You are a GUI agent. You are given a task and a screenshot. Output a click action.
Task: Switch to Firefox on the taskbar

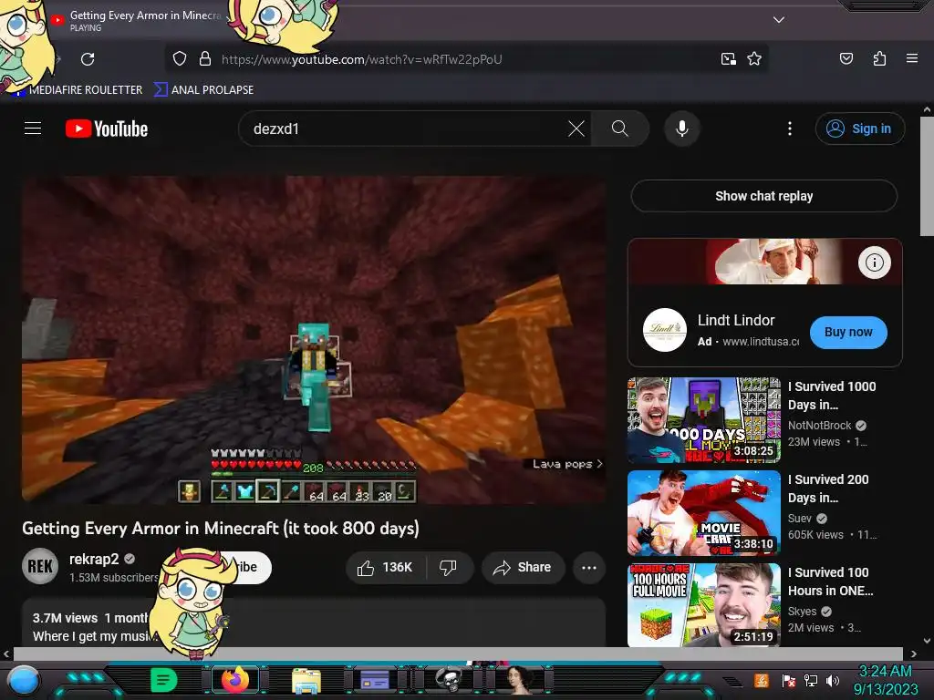pos(235,680)
